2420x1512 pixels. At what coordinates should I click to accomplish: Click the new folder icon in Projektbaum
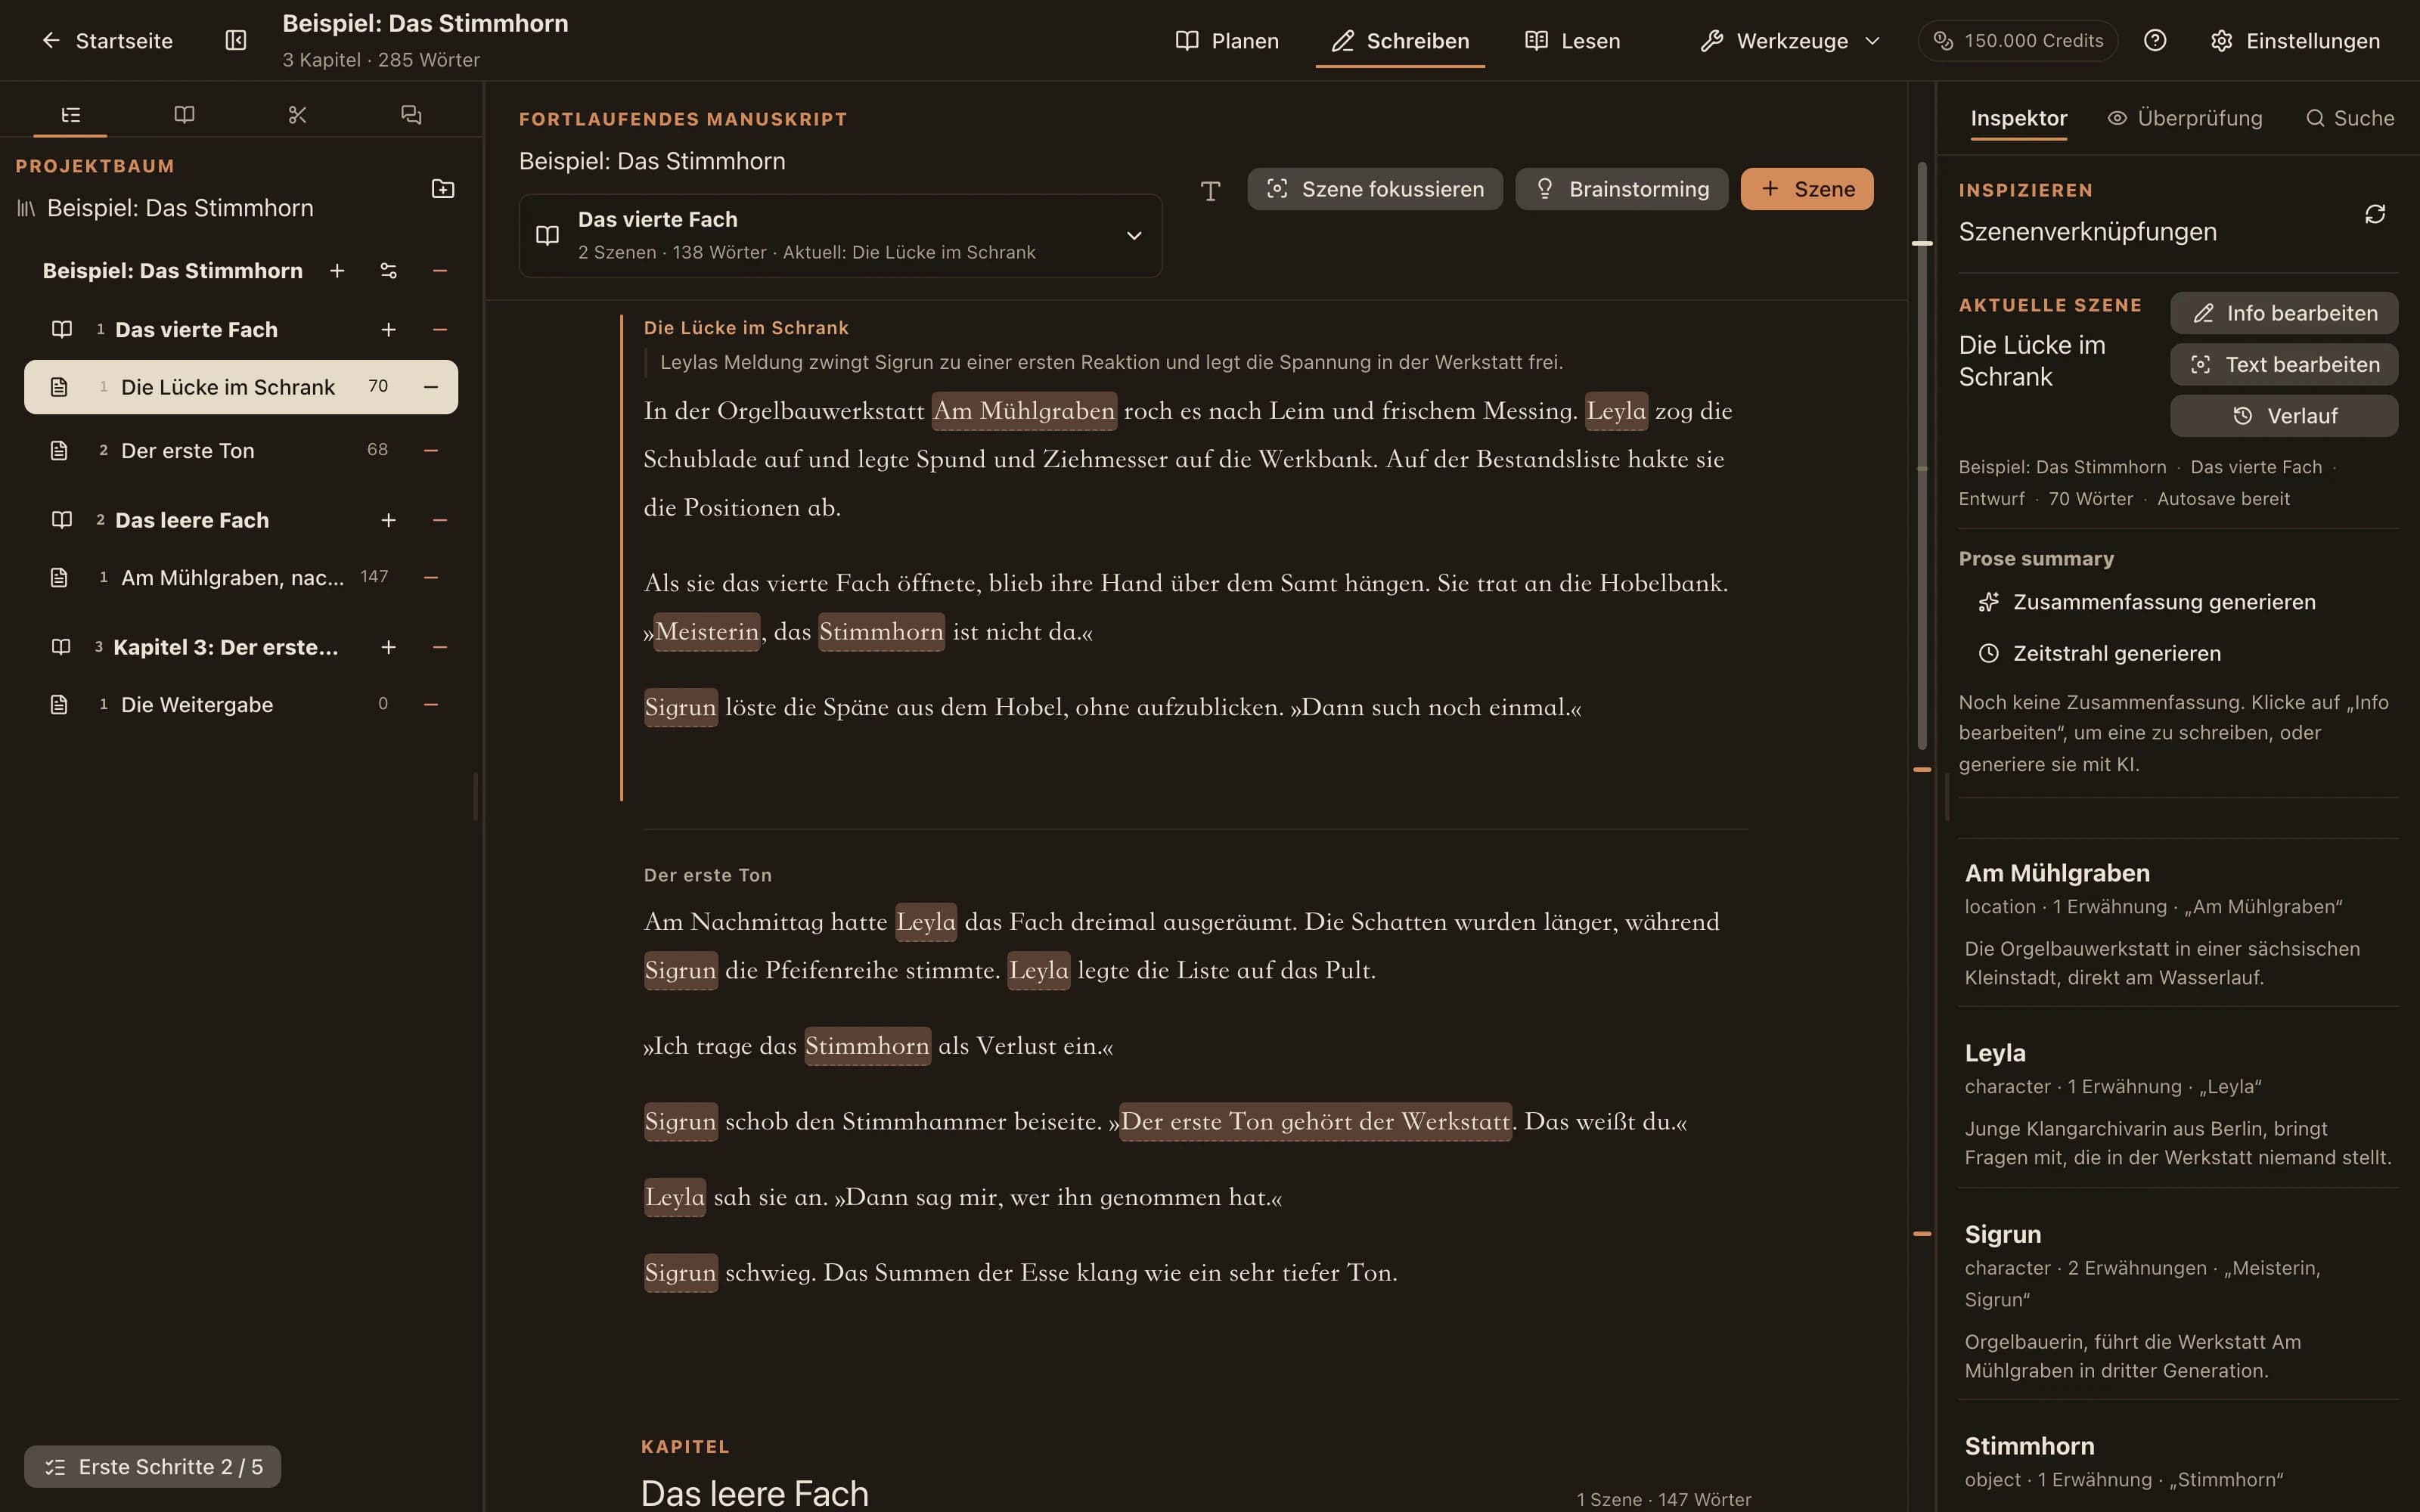point(443,189)
